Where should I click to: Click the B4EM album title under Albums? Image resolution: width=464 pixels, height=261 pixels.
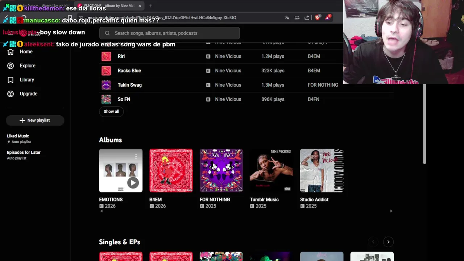point(156,200)
